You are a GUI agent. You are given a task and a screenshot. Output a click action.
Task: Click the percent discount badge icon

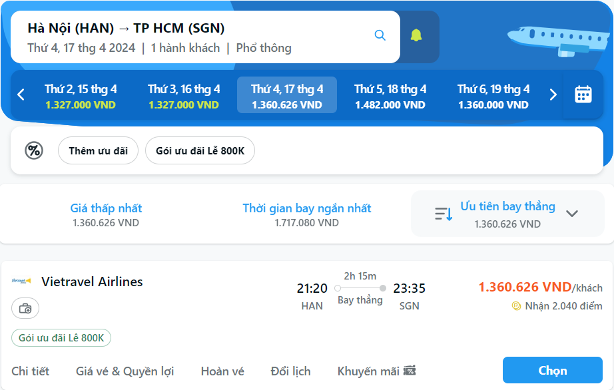point(33,150)
